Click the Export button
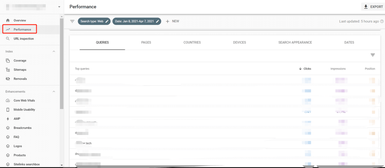385x168 pixels. (x=373, y=7)
